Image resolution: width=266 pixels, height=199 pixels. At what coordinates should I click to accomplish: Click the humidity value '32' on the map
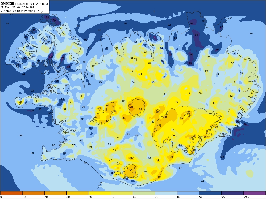96,117
